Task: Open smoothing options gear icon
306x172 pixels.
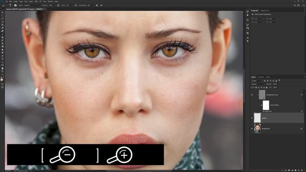Action: pos(97,5)
